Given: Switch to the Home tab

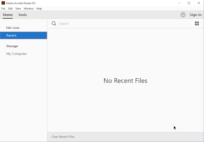Looking at the screenshot, I should pos(8,15).
